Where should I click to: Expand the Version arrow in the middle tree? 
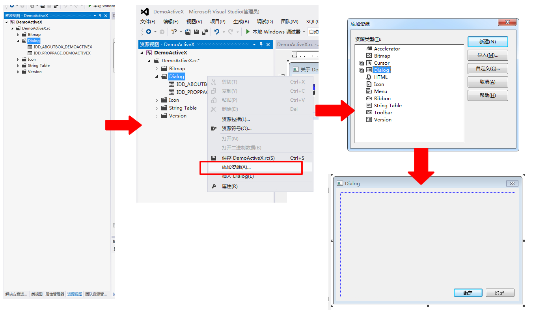pos(157,116)
